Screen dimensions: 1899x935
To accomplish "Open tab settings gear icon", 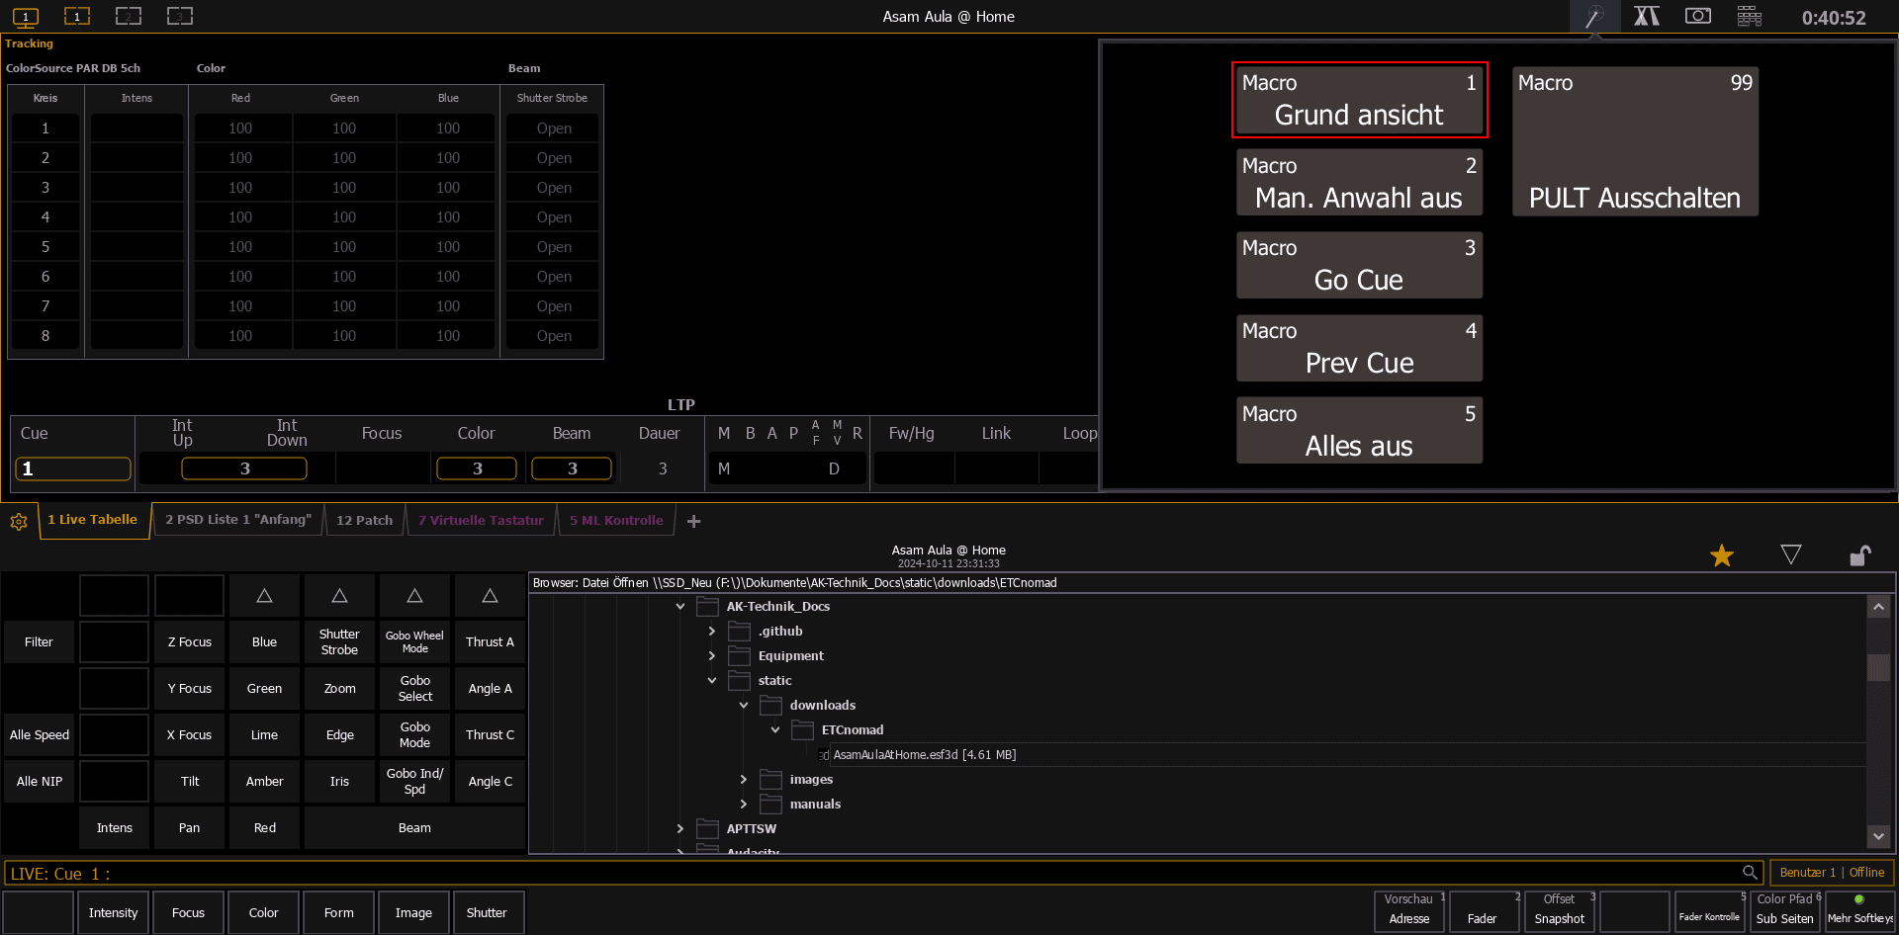I will (x=19, y=521).
